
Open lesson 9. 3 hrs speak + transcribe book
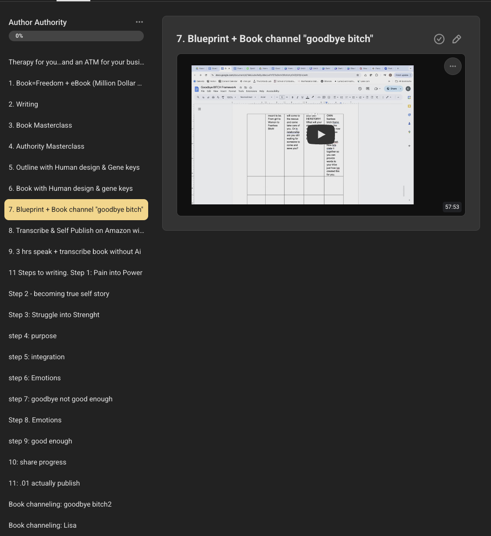pos(76,252)
